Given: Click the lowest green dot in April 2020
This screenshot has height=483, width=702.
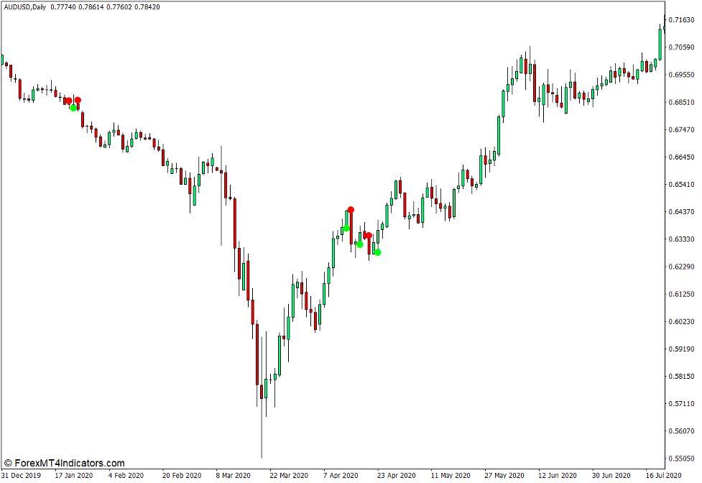Looking at the screenshot, I should (377, 252).
